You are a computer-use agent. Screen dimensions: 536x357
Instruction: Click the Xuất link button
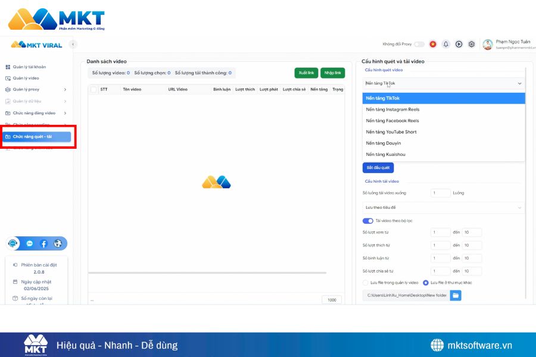click(306, 73)
